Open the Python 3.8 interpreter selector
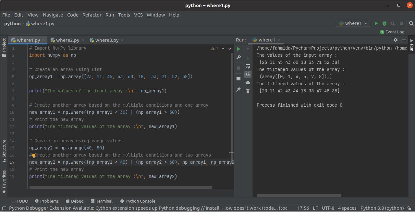This screenshot has height=212, width=415. 382,208
